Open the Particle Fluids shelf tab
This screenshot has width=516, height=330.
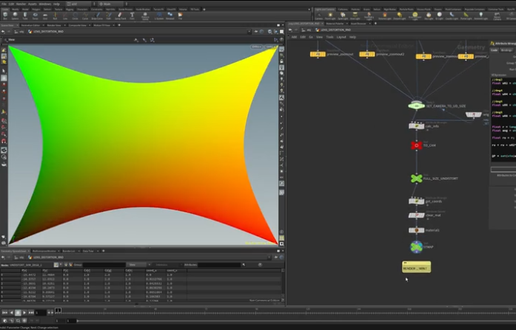pyautogui.click(x=406, y=9)
